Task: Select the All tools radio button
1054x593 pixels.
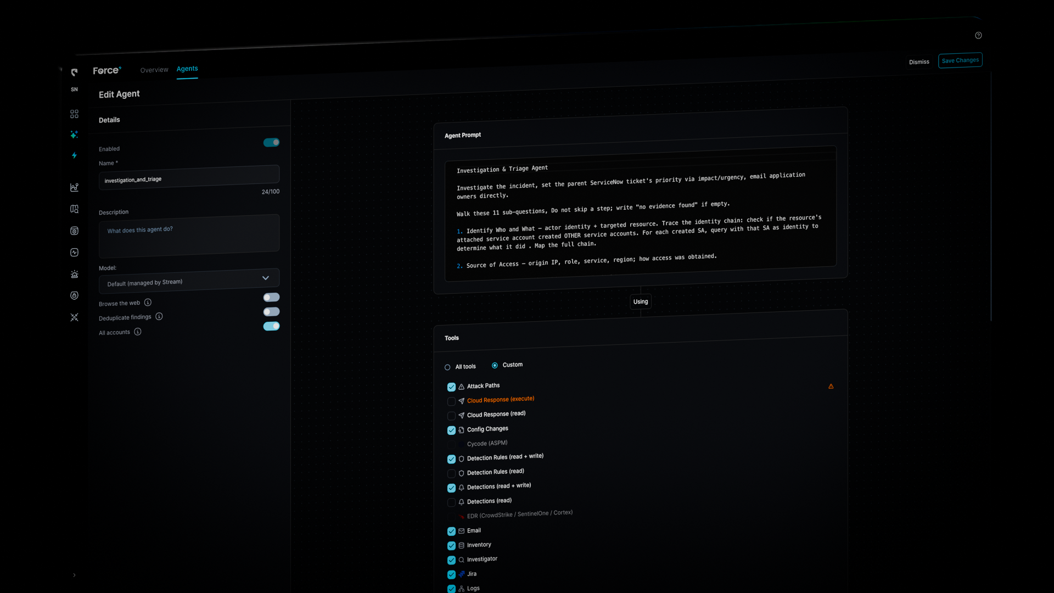Action: pyautogui.click(x=447, y=367)
